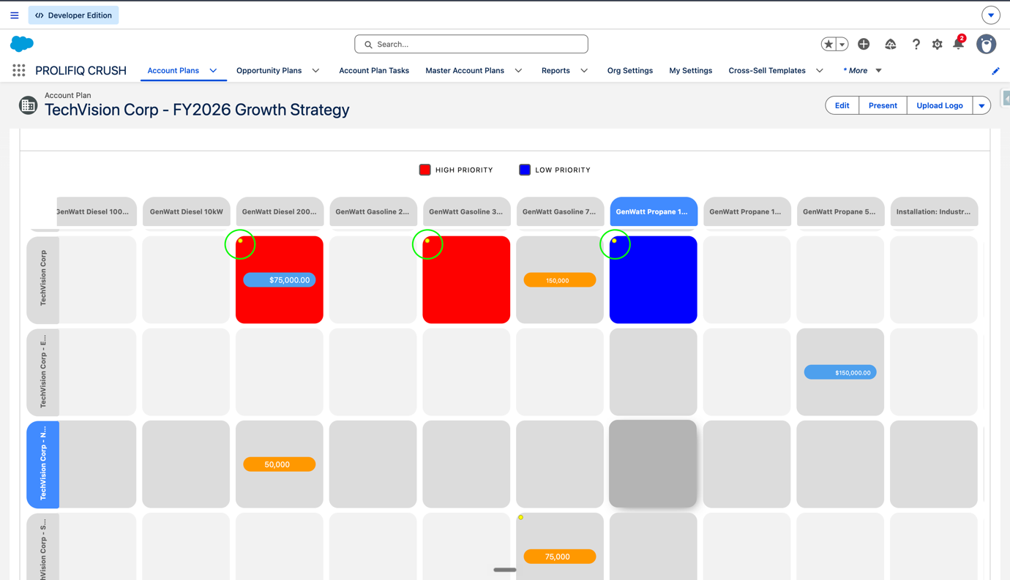The height and width of the screenshot is (580, 1010).
Task: Select the GenWatt Gasoline 7 column header
Action: click(560, 211)
